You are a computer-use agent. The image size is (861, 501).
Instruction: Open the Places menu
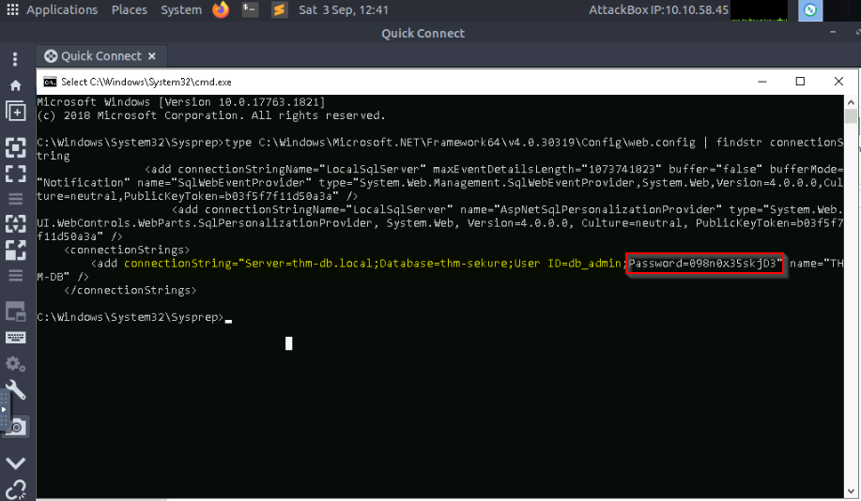[x=129, y=10]
